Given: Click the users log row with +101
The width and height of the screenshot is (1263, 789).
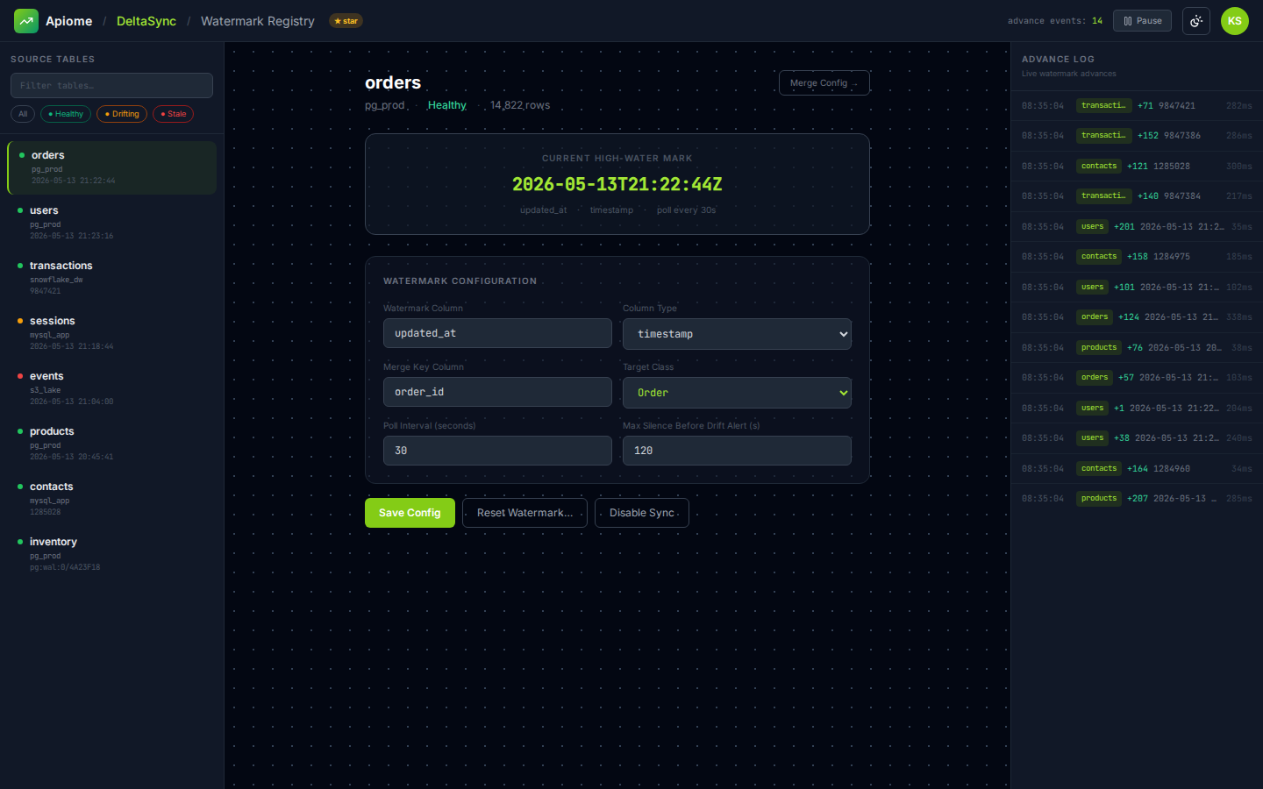Looking at the screenshot, I should pos(1137,287).
